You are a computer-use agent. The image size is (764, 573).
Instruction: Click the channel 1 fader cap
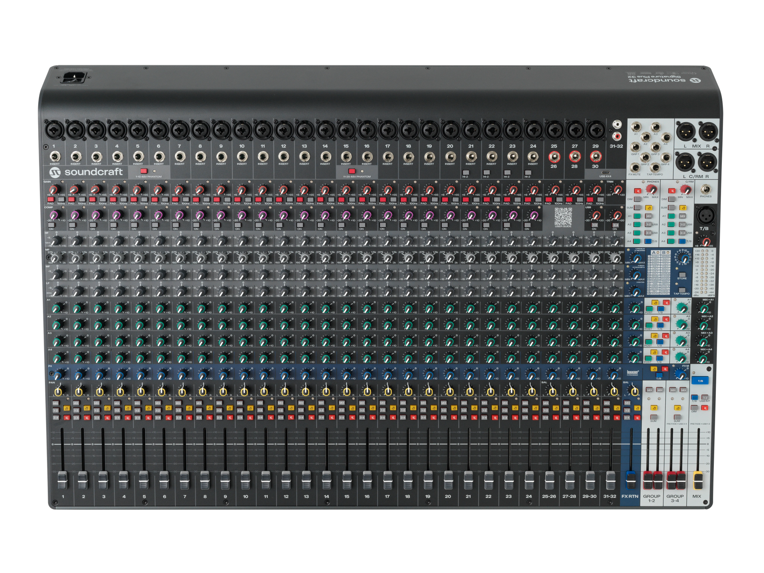click(x=62, y=480)
